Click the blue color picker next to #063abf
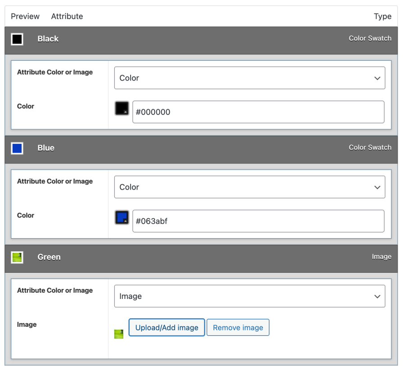The height and width of the screenshot is (366, 403). pos(121,217)
